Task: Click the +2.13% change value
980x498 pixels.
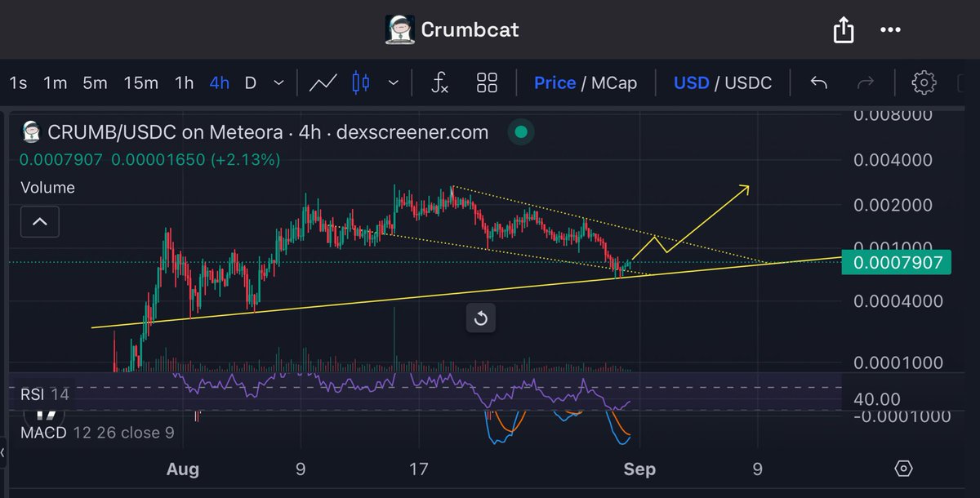Action: click(x=245, y=160)
